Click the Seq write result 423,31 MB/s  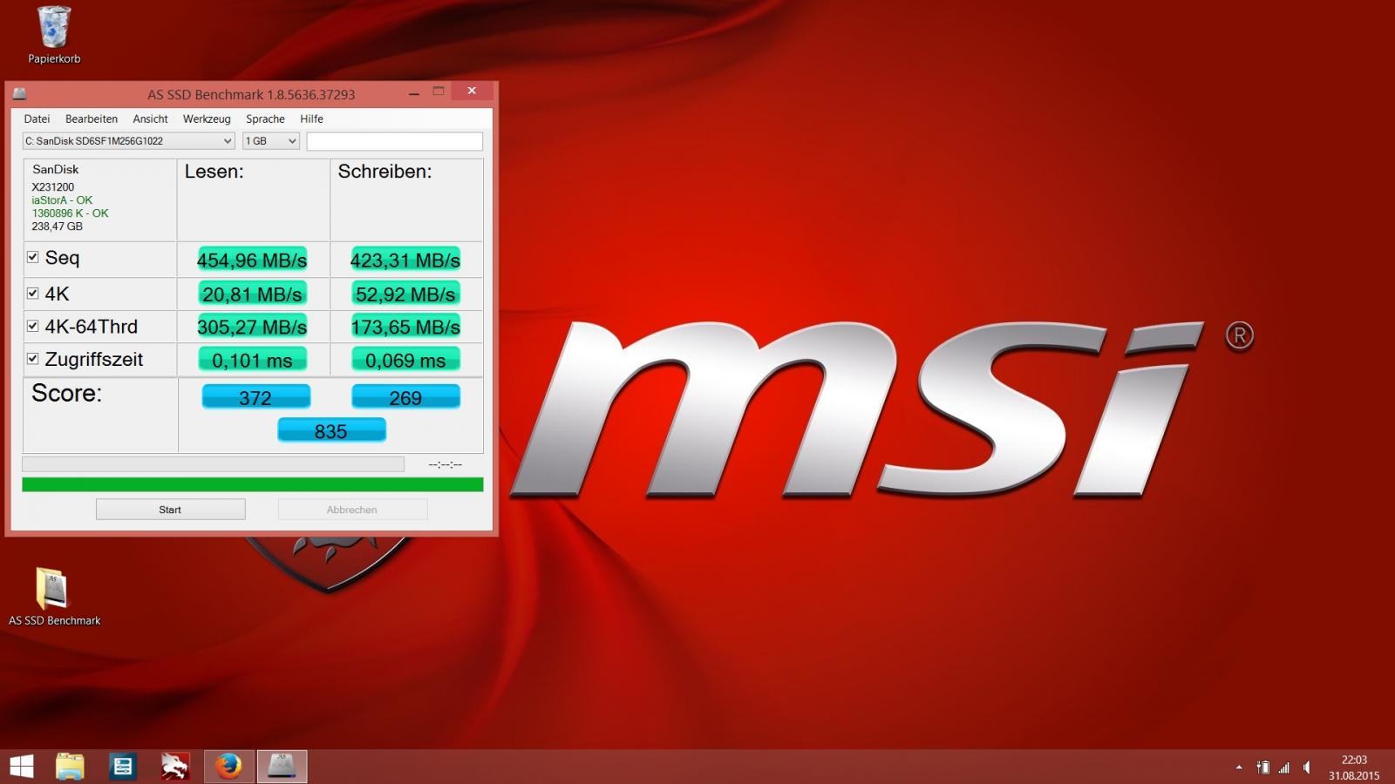(x=405, y=260)
